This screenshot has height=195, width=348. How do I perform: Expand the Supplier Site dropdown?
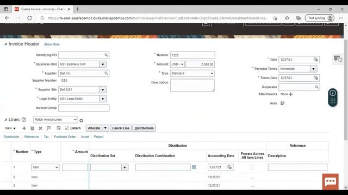103,90
